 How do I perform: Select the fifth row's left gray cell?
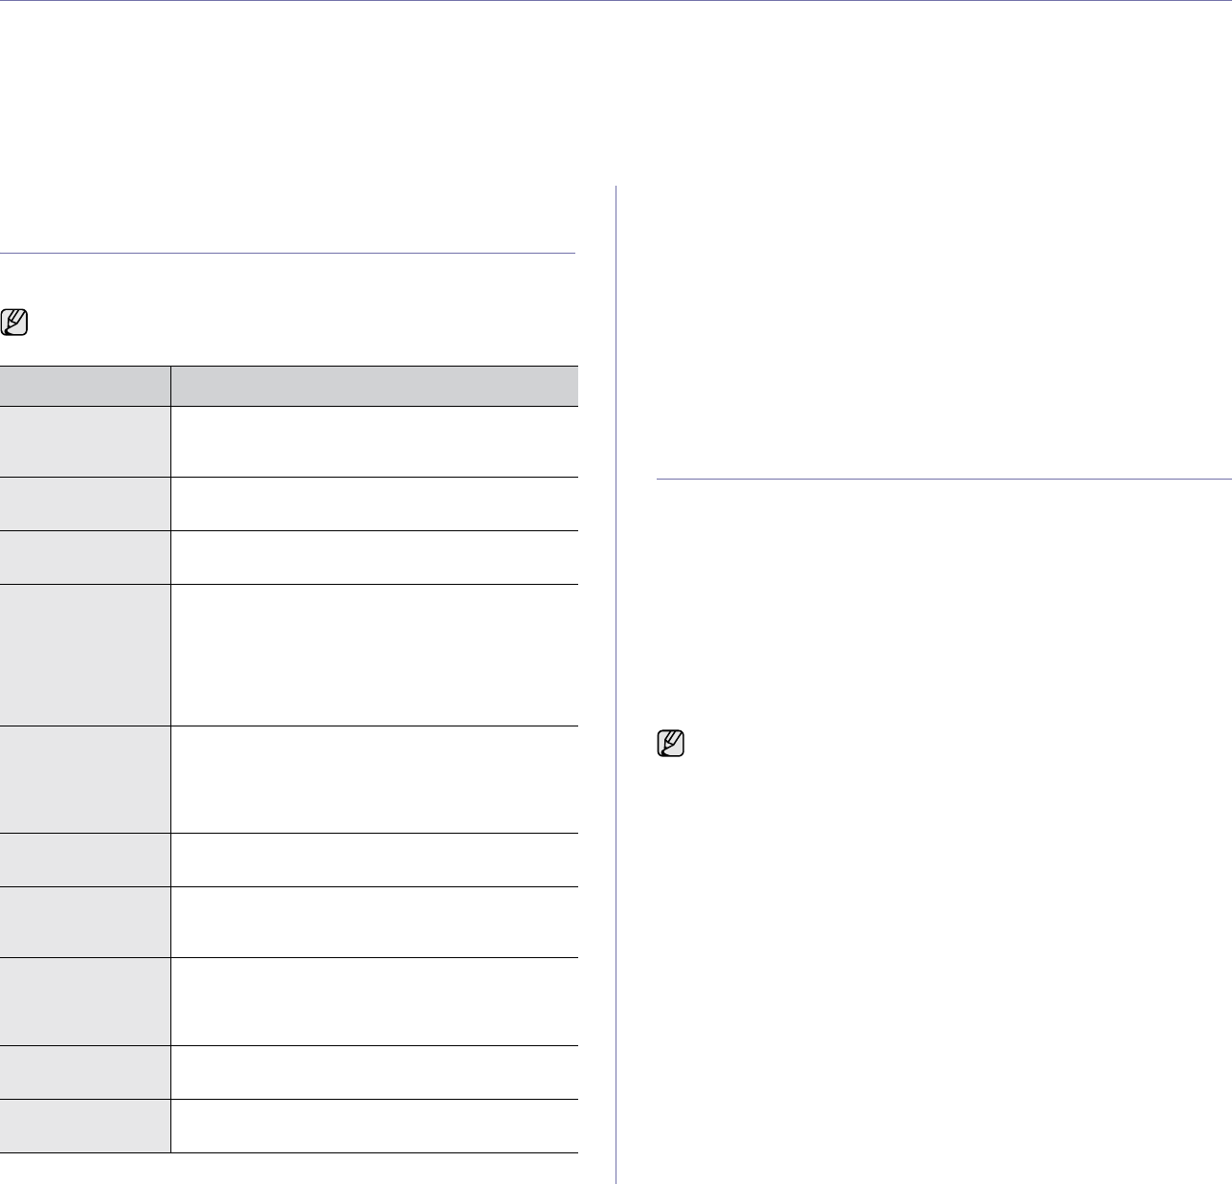85,779
